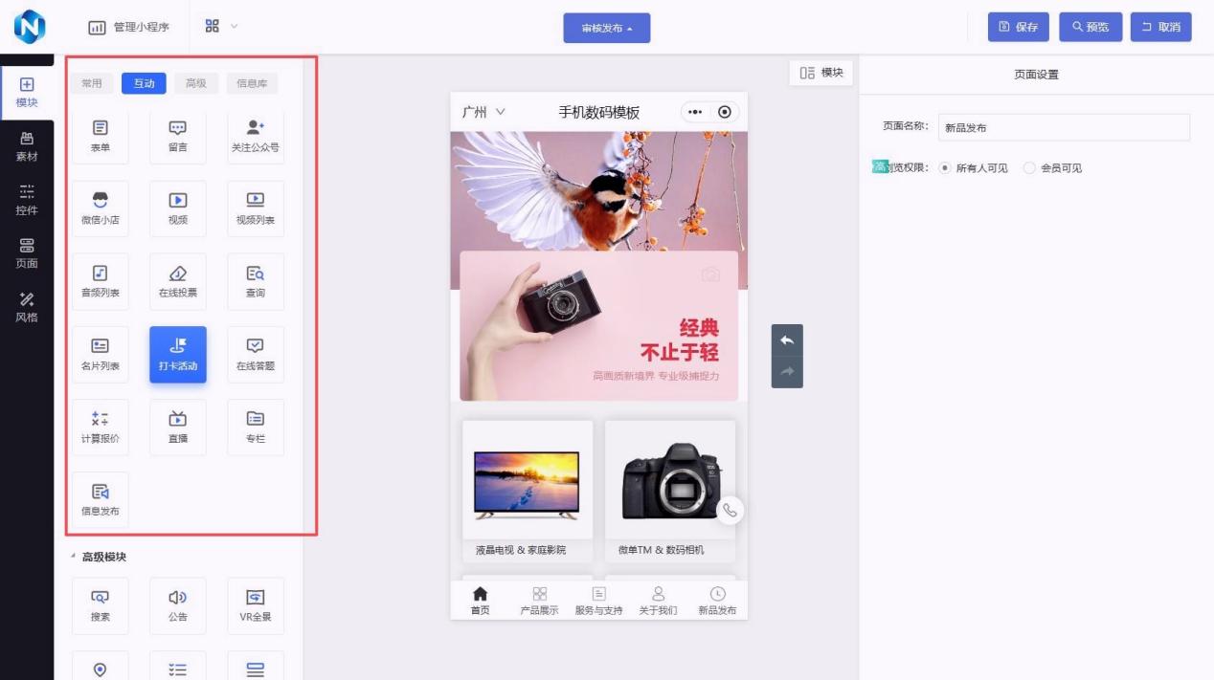The width and height of the screenshot is (1214, 680).
Task: Collapse the 高级模块 section
Action: (x=75, y=557)
